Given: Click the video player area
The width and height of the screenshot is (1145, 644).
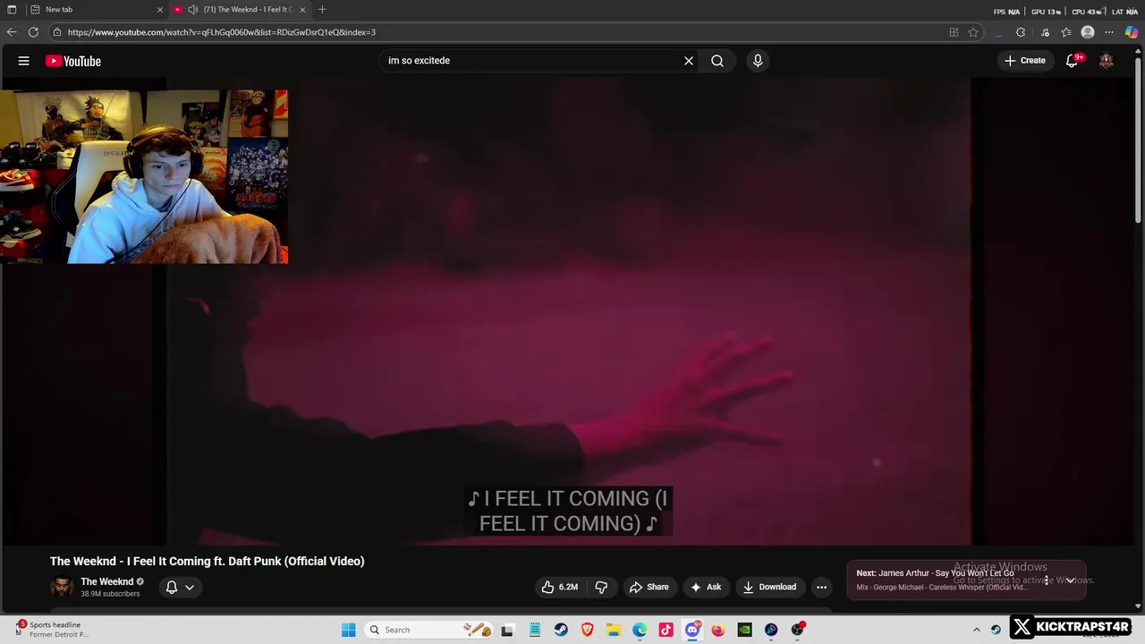Looking at the screenshot, I should click(568, 311).
